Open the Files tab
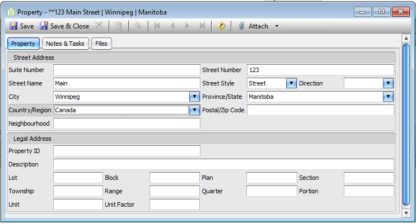Screen dimensions: 416x224 tap(101, 44)
